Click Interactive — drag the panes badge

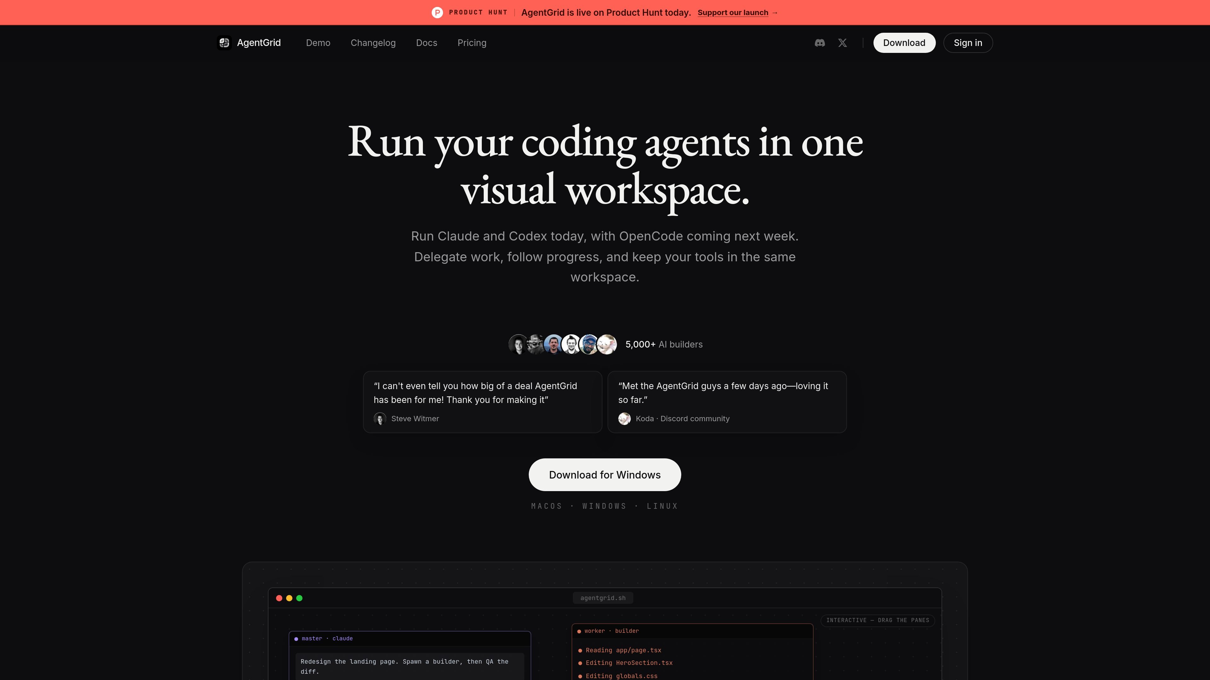[x=878, y=620]
